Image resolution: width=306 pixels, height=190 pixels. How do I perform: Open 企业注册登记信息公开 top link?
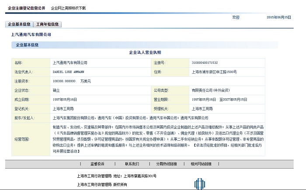pos(27,8)
